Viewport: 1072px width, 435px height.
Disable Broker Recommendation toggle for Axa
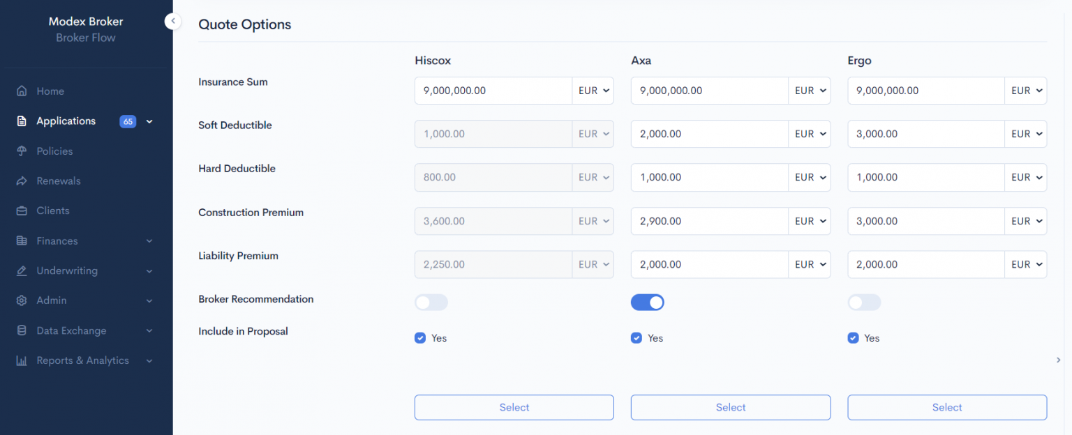647,303
